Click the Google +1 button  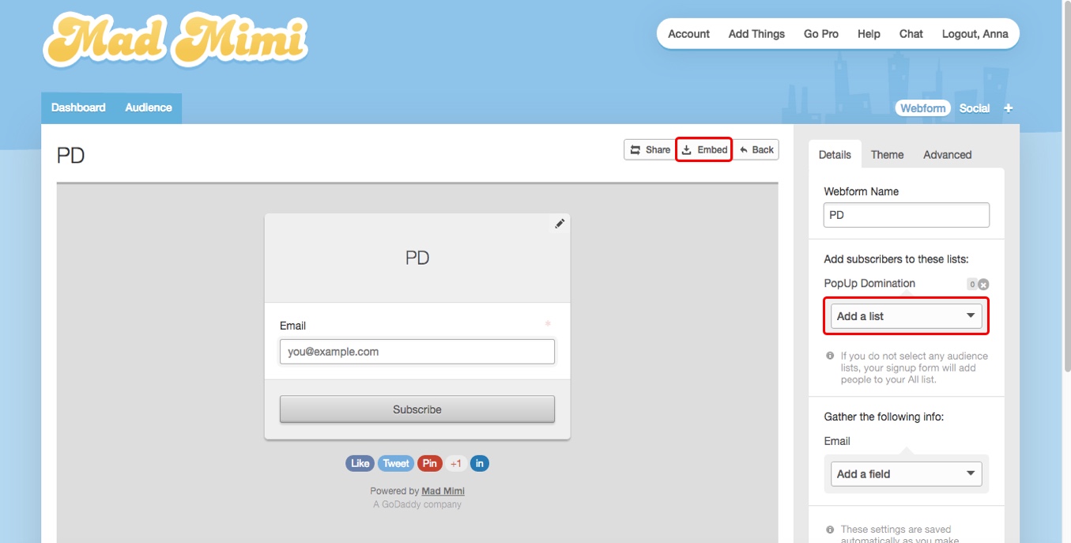click(x=456, y=464)
